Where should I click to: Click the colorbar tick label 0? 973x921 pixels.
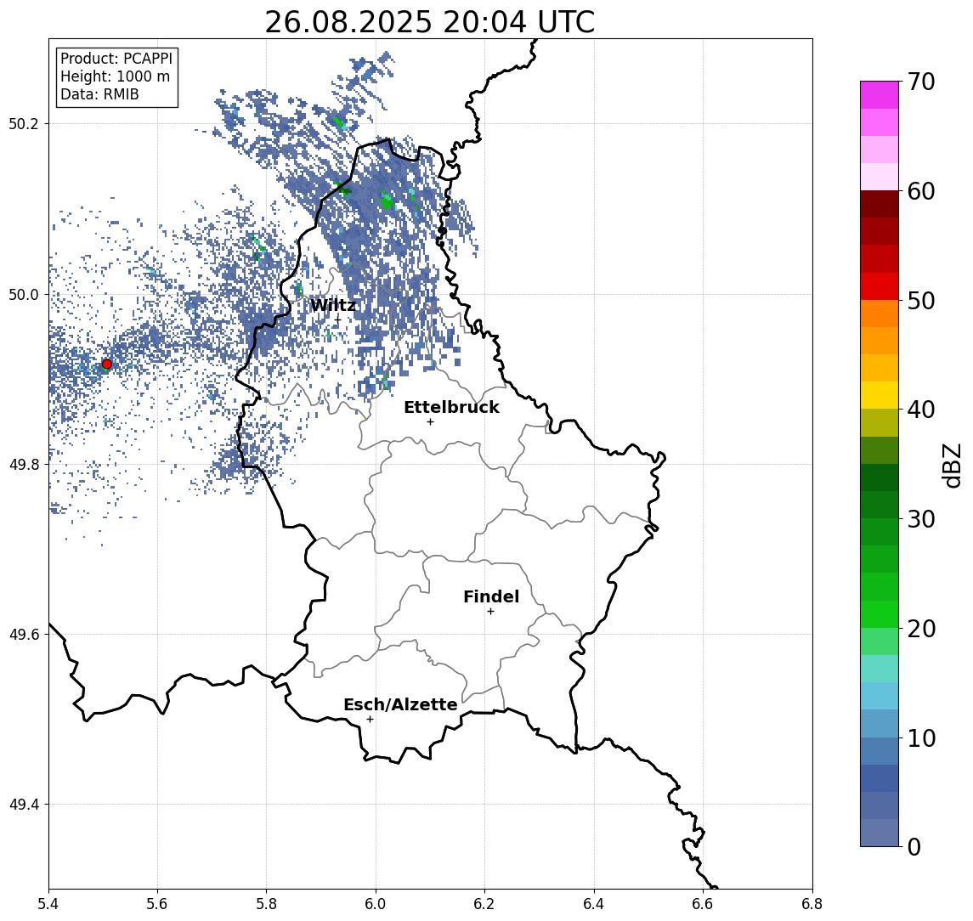click(914, 846)
